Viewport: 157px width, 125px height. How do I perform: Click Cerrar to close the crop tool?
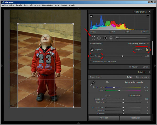[x=145, y=67]
